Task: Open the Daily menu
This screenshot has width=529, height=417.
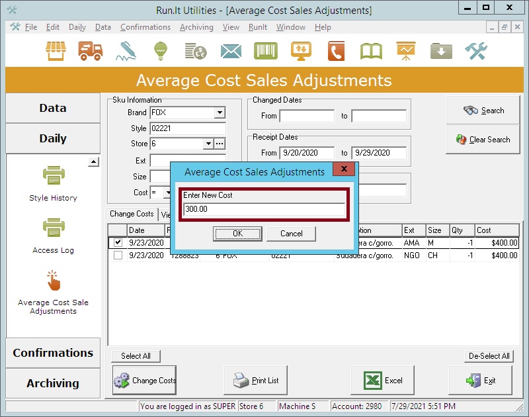Action: tap(77, 27)
